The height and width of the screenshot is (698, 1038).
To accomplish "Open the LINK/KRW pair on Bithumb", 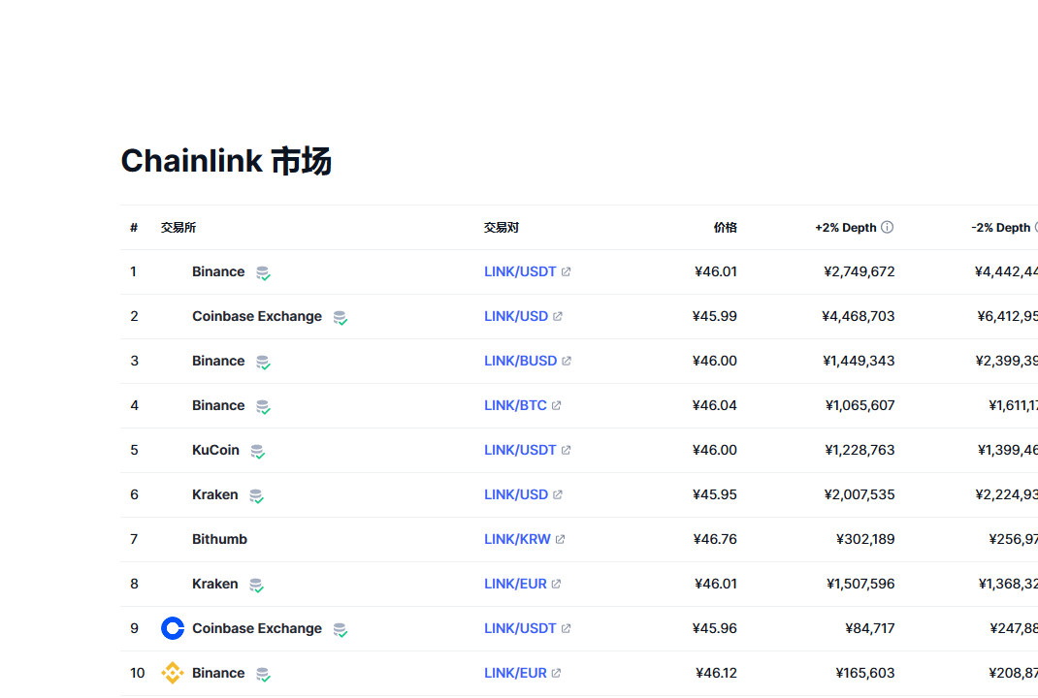I will [x=518, y=539].
